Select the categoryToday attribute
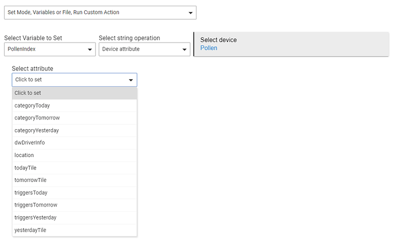Viewport: 393px width, 248px height. 75,106
